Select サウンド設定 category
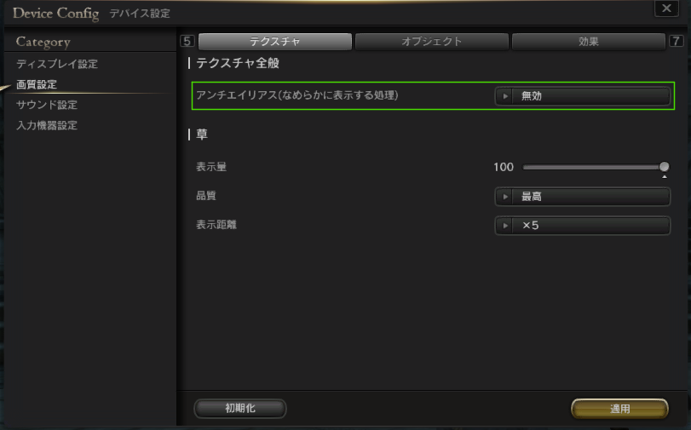 (47, 105)
